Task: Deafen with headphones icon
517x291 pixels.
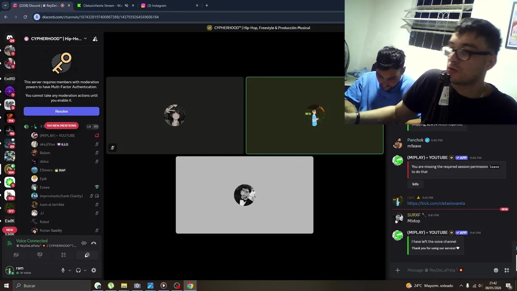Action: [78, 270]
